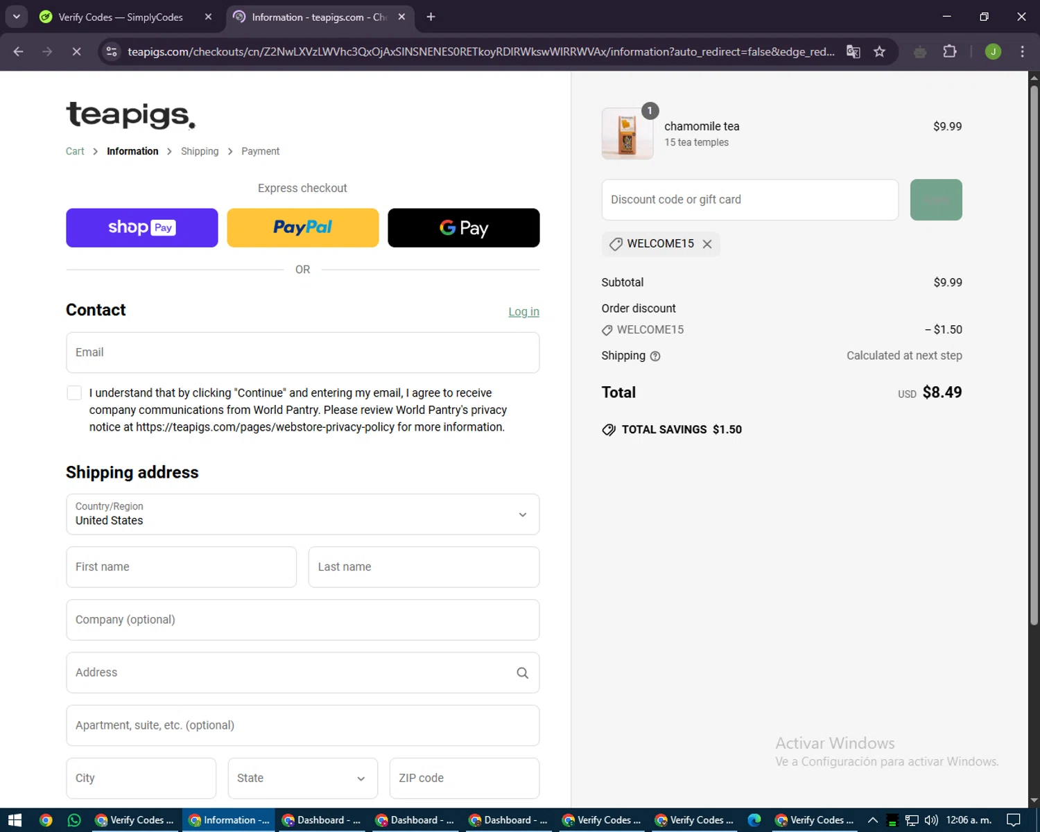The width and height of the screenshot is (1040, 832).
Task: Open Chrome from the taskbar
Action: (x=46, y=820)
